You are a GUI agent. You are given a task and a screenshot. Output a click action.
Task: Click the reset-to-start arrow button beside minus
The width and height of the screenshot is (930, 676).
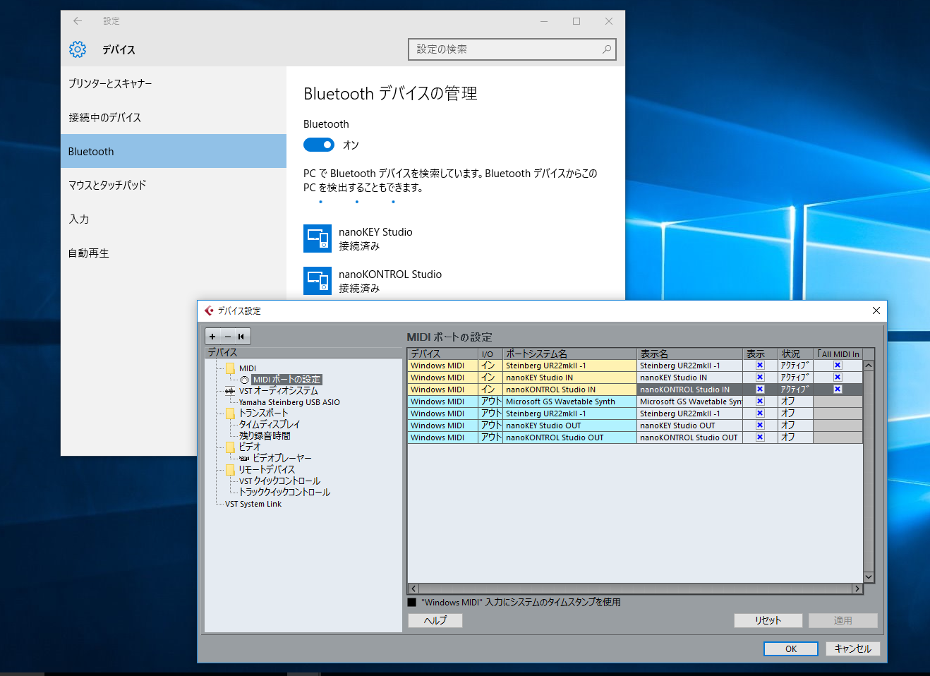coord(241,337)
